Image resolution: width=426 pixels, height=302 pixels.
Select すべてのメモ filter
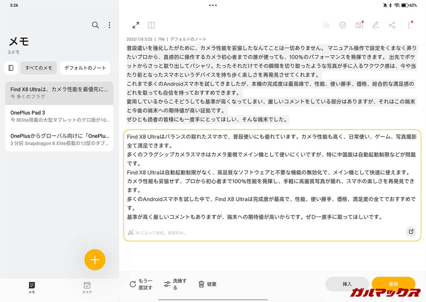[39, 68]
